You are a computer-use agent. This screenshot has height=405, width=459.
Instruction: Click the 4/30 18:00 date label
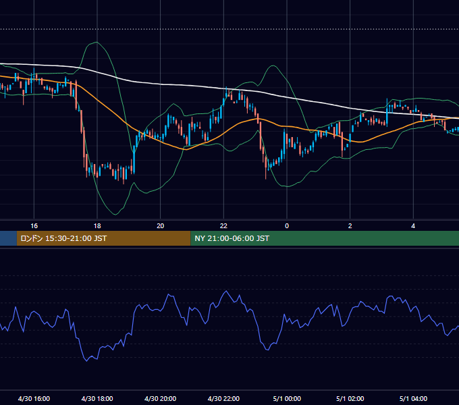pyautogui.click(x=97, y=398)
